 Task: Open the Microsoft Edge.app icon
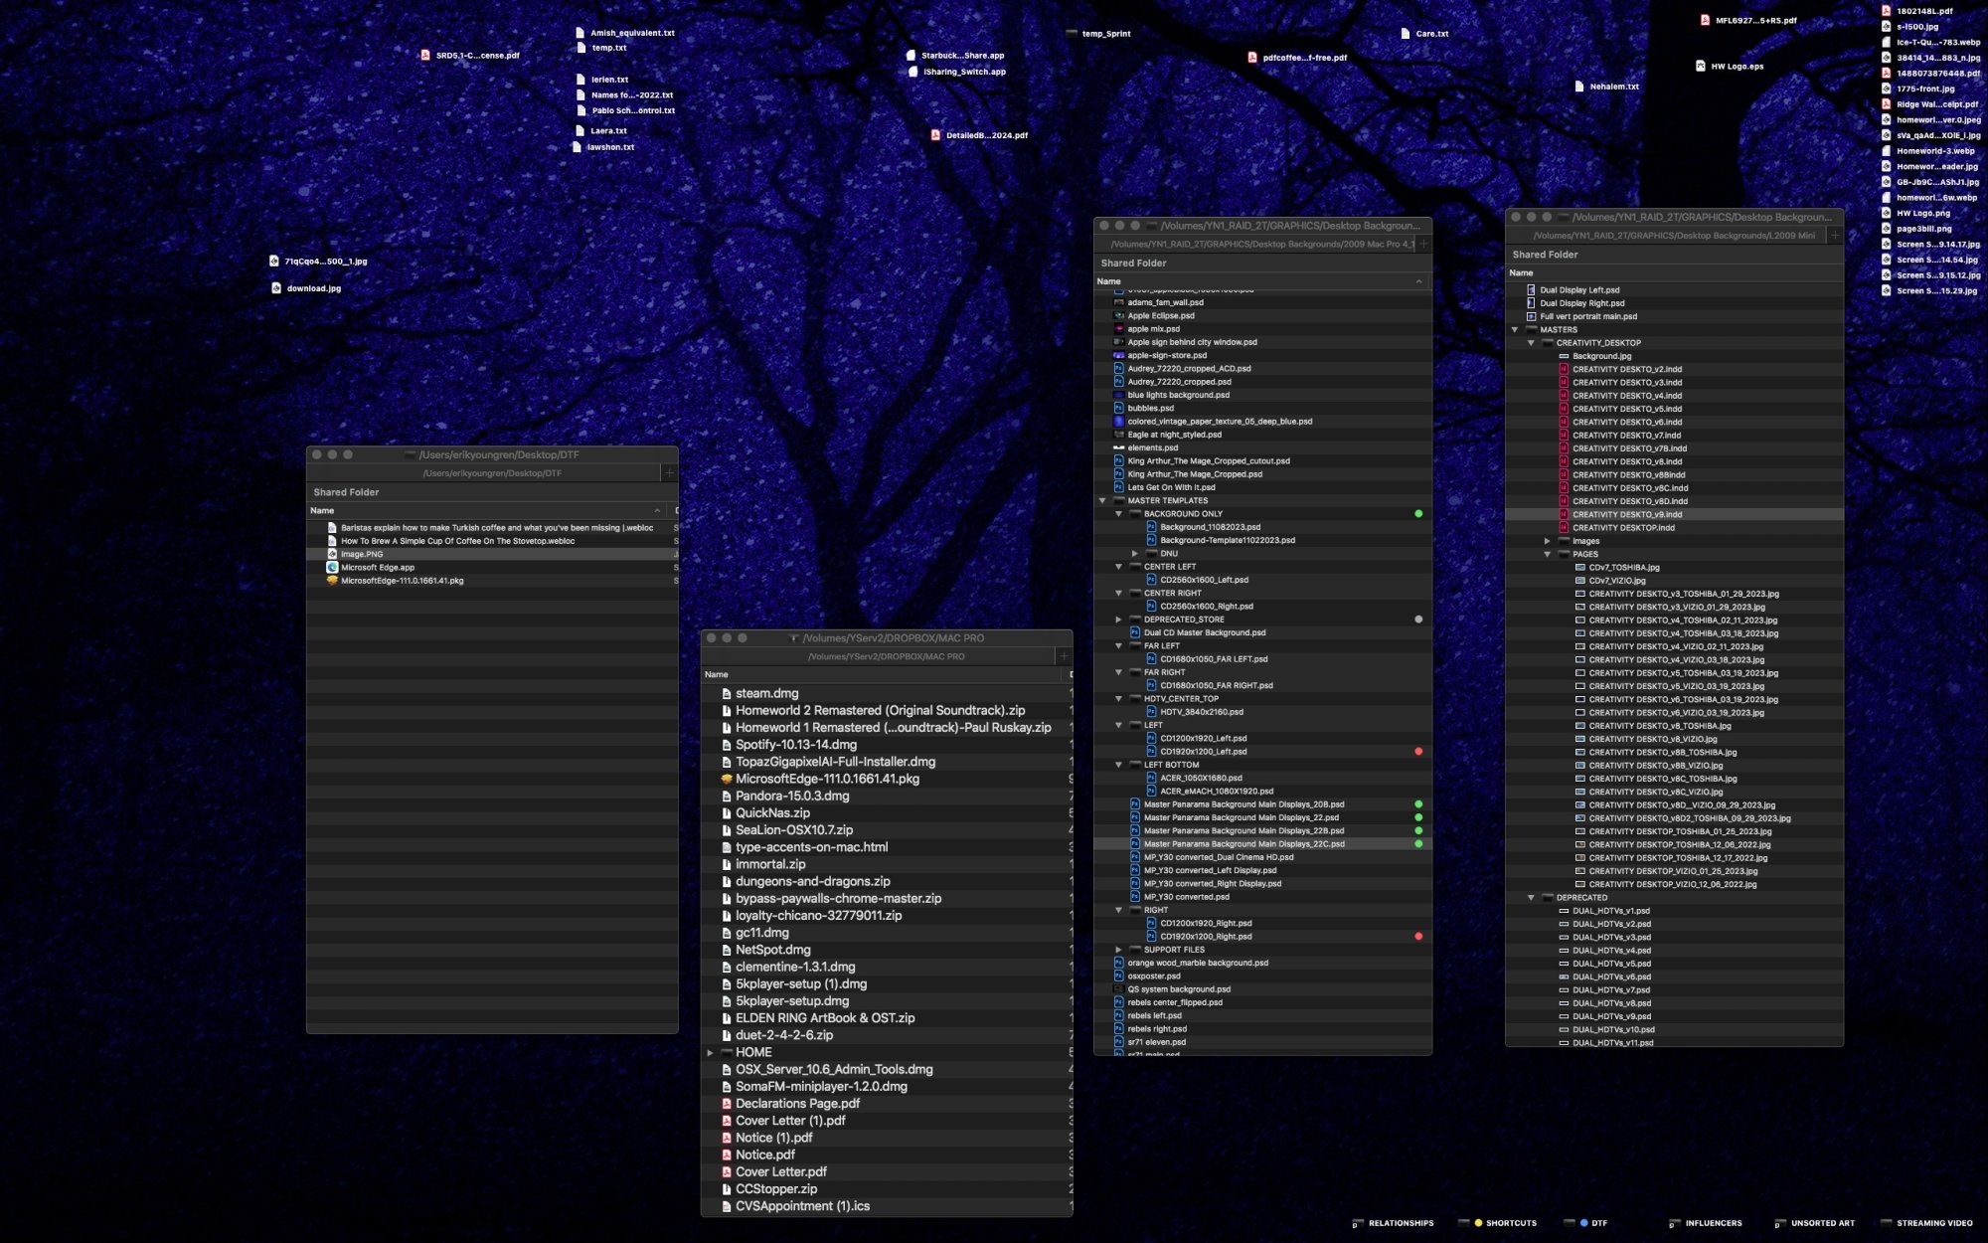pyautogui.click(x=332, y=568)
